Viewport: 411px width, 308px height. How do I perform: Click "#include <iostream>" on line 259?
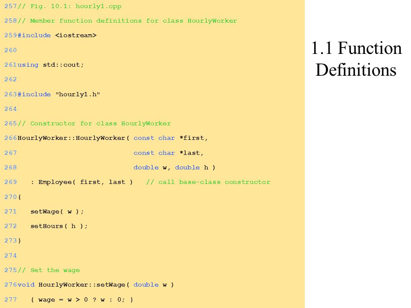[x=57, y=36]
